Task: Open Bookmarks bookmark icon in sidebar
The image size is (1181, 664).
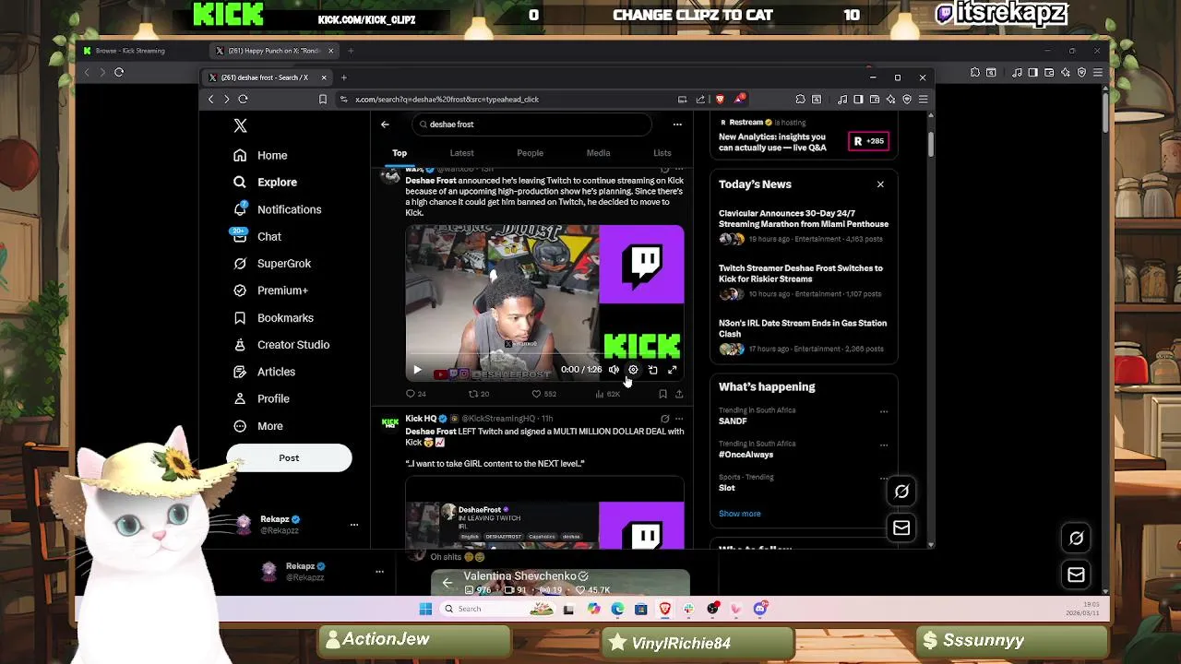Action: [240, 318]
